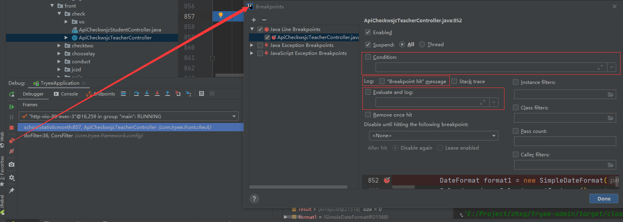This screenshot has height=222, width=623.
Task: Click the Drop Frame icon
Action: click(x=178, y=93)
